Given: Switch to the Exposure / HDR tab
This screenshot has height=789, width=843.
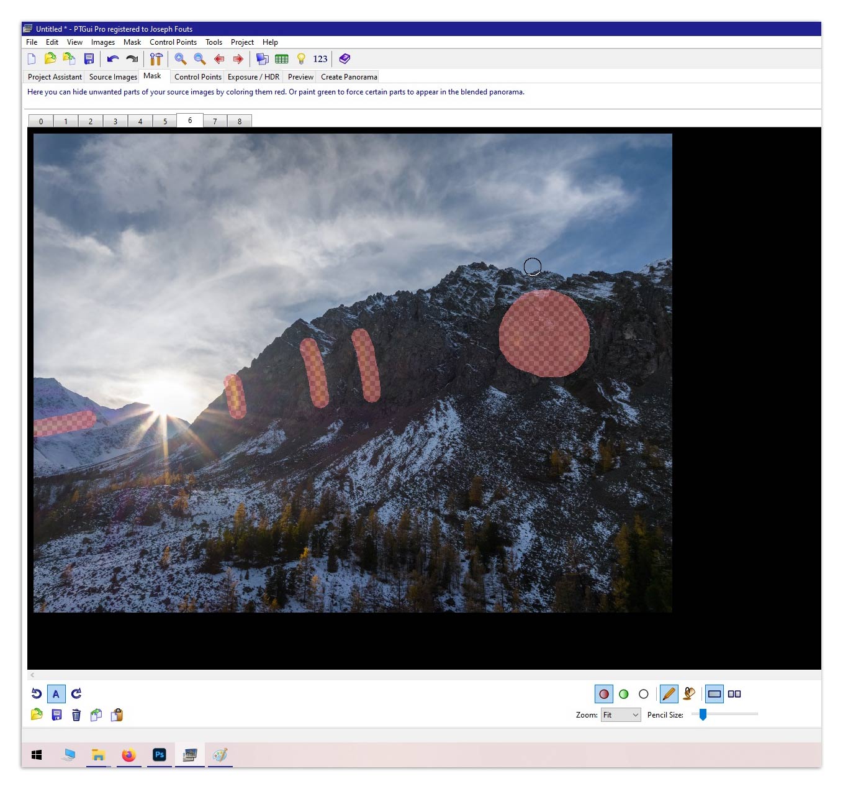Looking at the screenshot, I should (x=253, y=77).
